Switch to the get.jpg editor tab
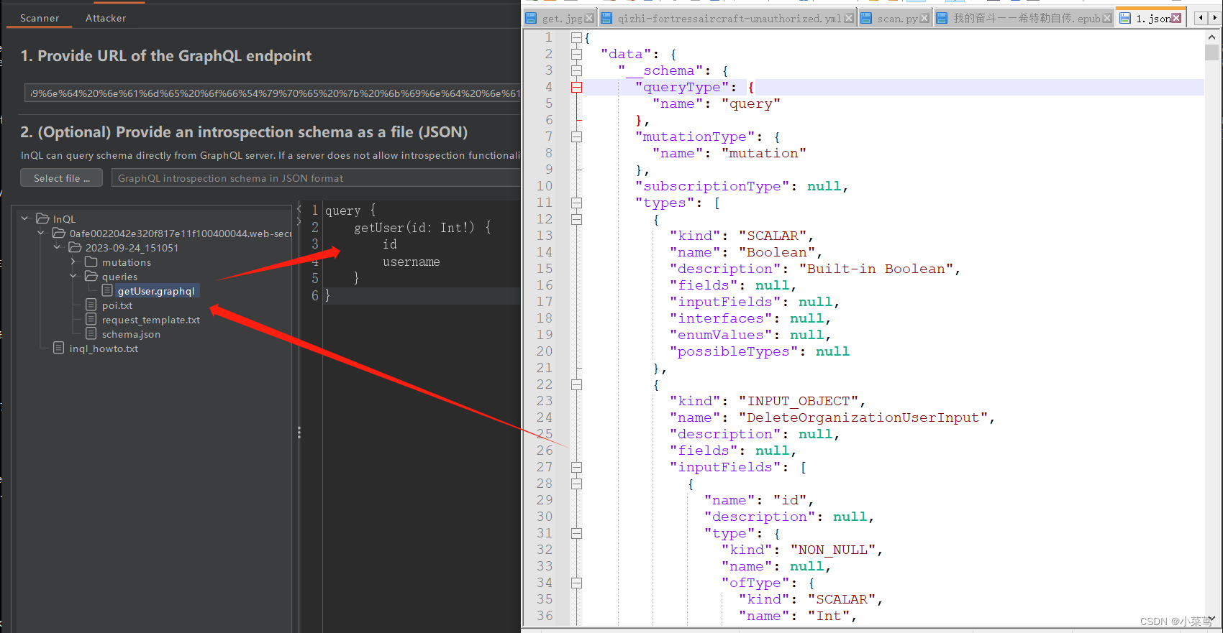Image resolution: width=1223 pixels, height=633 pixels. tap(562, 19)
